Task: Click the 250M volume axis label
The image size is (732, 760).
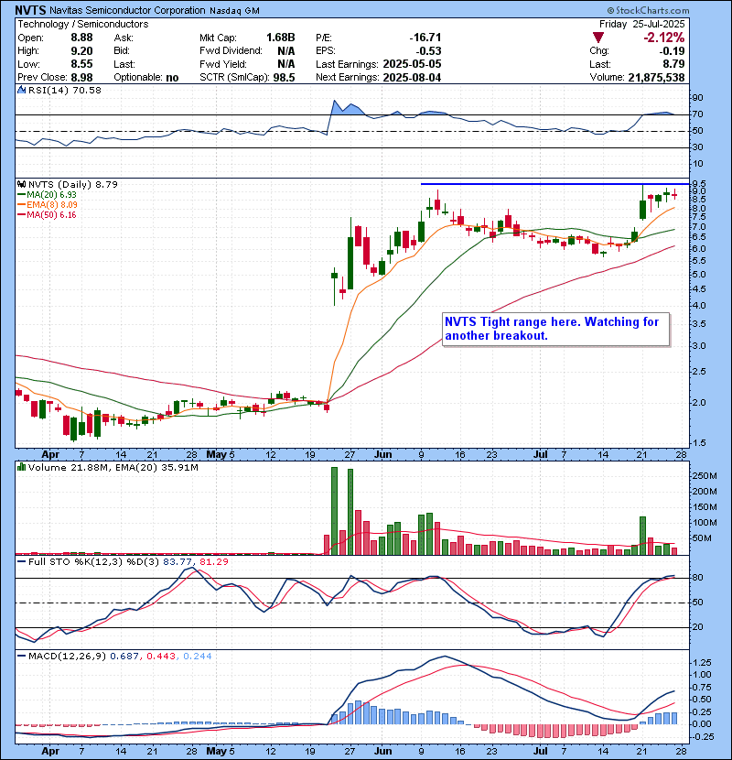Action: coord(705,476)
